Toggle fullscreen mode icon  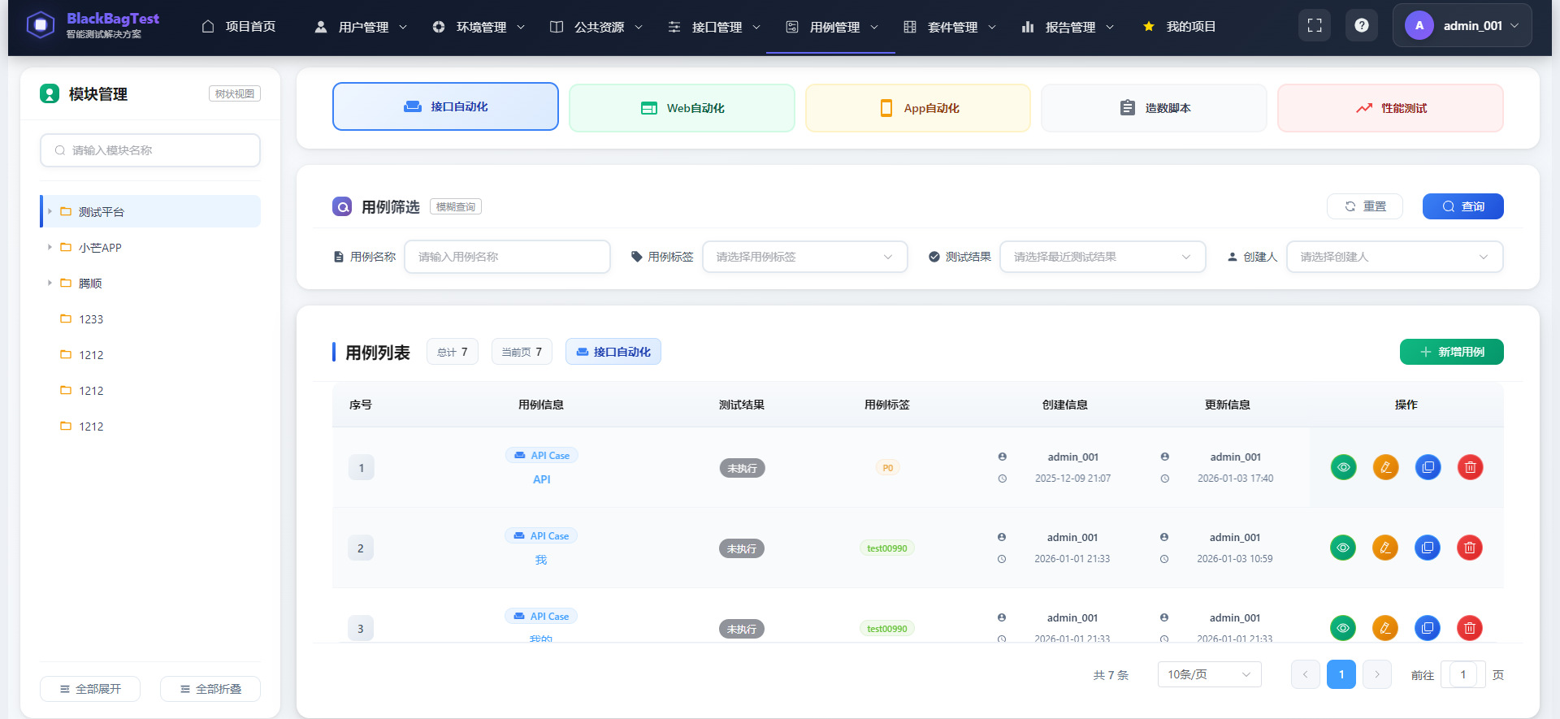click(x=1315, y=25)
